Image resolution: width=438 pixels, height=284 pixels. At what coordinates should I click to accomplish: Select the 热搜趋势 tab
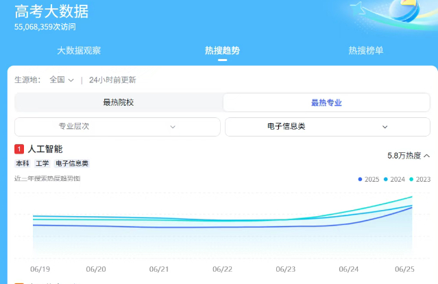tap(222, 51)
